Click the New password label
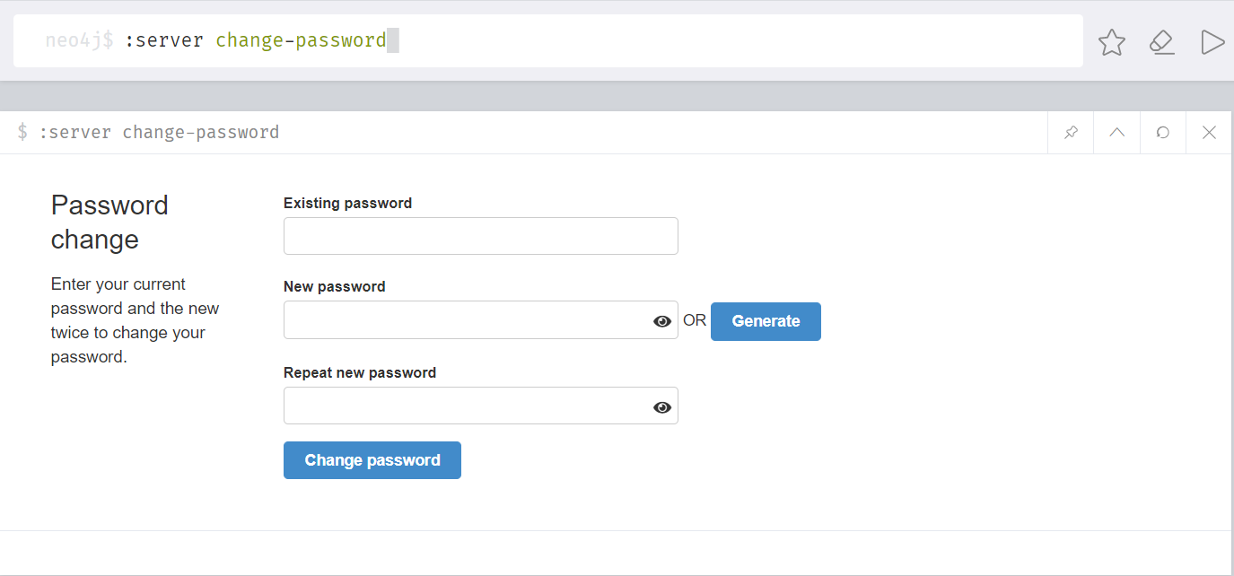The image size is (1234, 576). [x=335, y=286]
